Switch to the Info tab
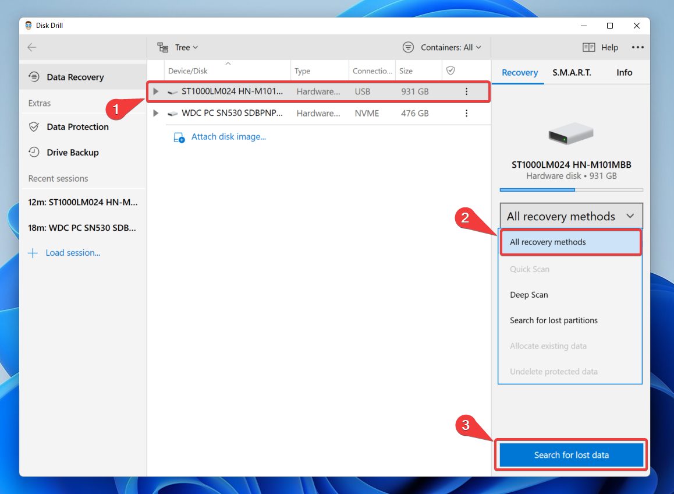The image size is (674, 494). [624, 73]
